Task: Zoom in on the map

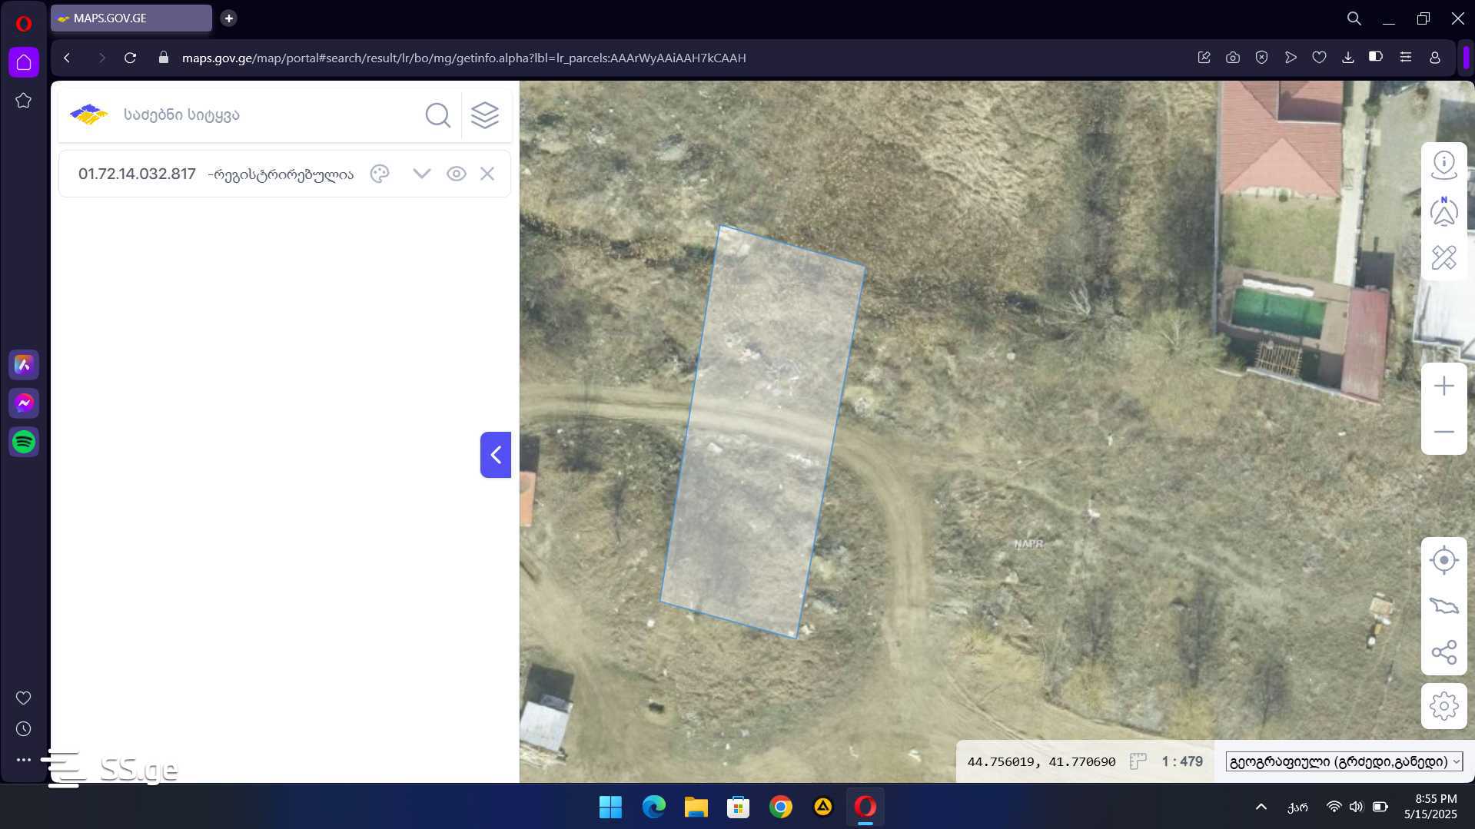Action: [x=1443, y=386]
